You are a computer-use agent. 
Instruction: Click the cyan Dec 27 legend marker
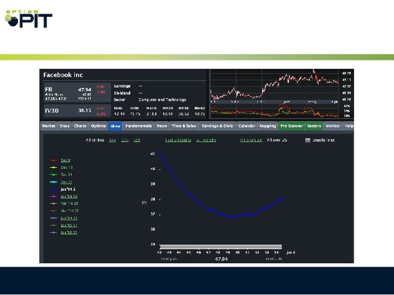(53, 182)
